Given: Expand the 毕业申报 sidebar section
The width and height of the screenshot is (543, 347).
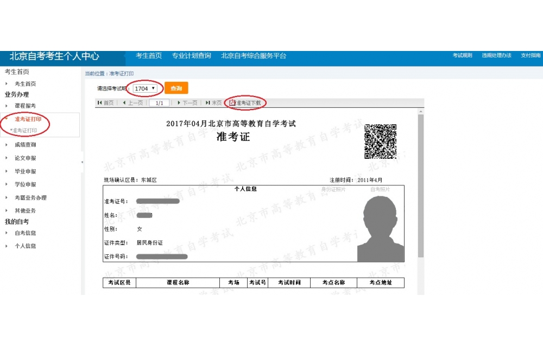Looking at the screenshot, I should [25, 171].
